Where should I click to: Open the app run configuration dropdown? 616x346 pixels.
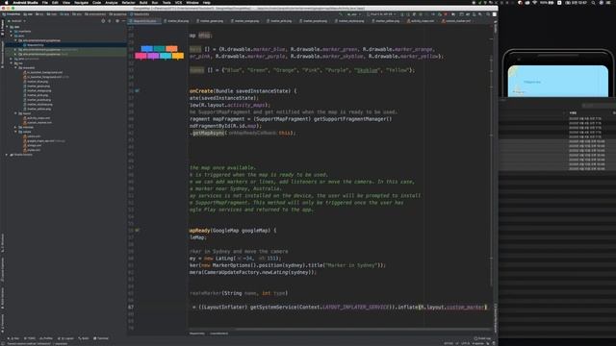(354, 14)
